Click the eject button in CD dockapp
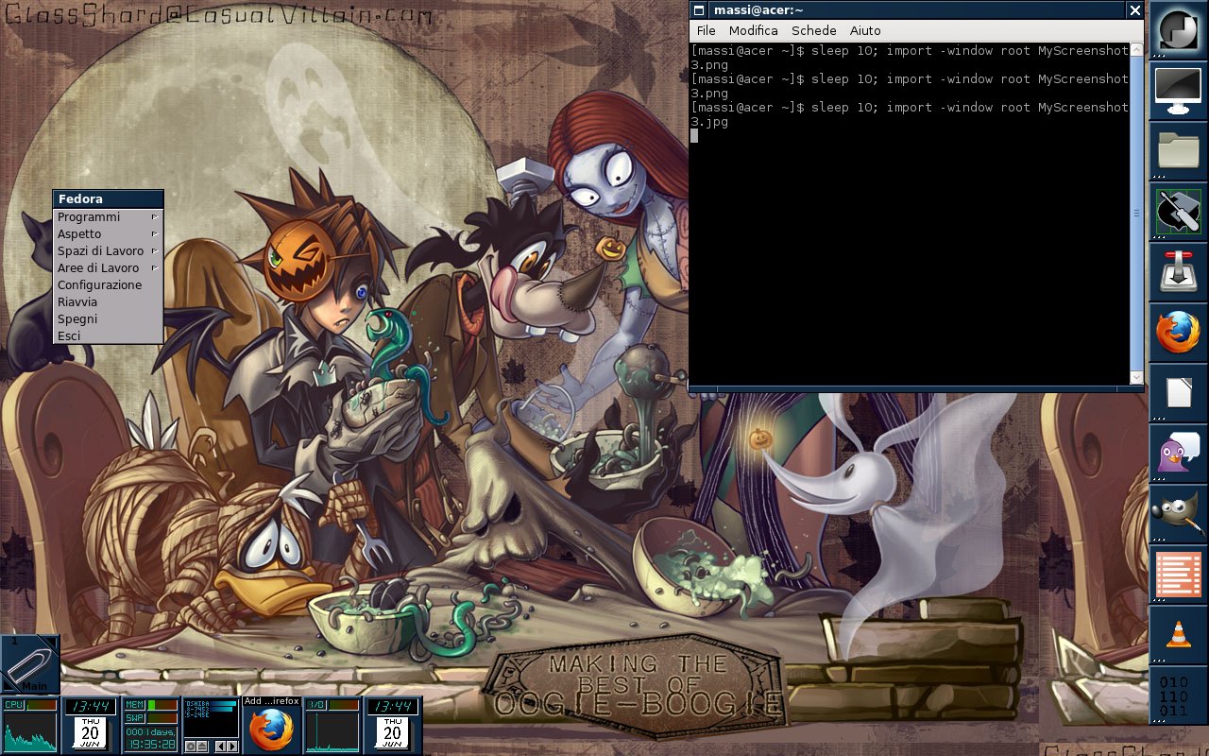Image resolution: width=1209 pixels, height=756 pixels. tap(201, 747)
